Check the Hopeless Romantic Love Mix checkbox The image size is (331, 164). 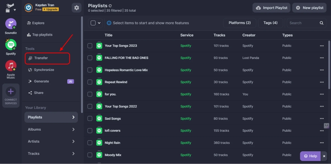pyautogui.click(x=90, y=70)
